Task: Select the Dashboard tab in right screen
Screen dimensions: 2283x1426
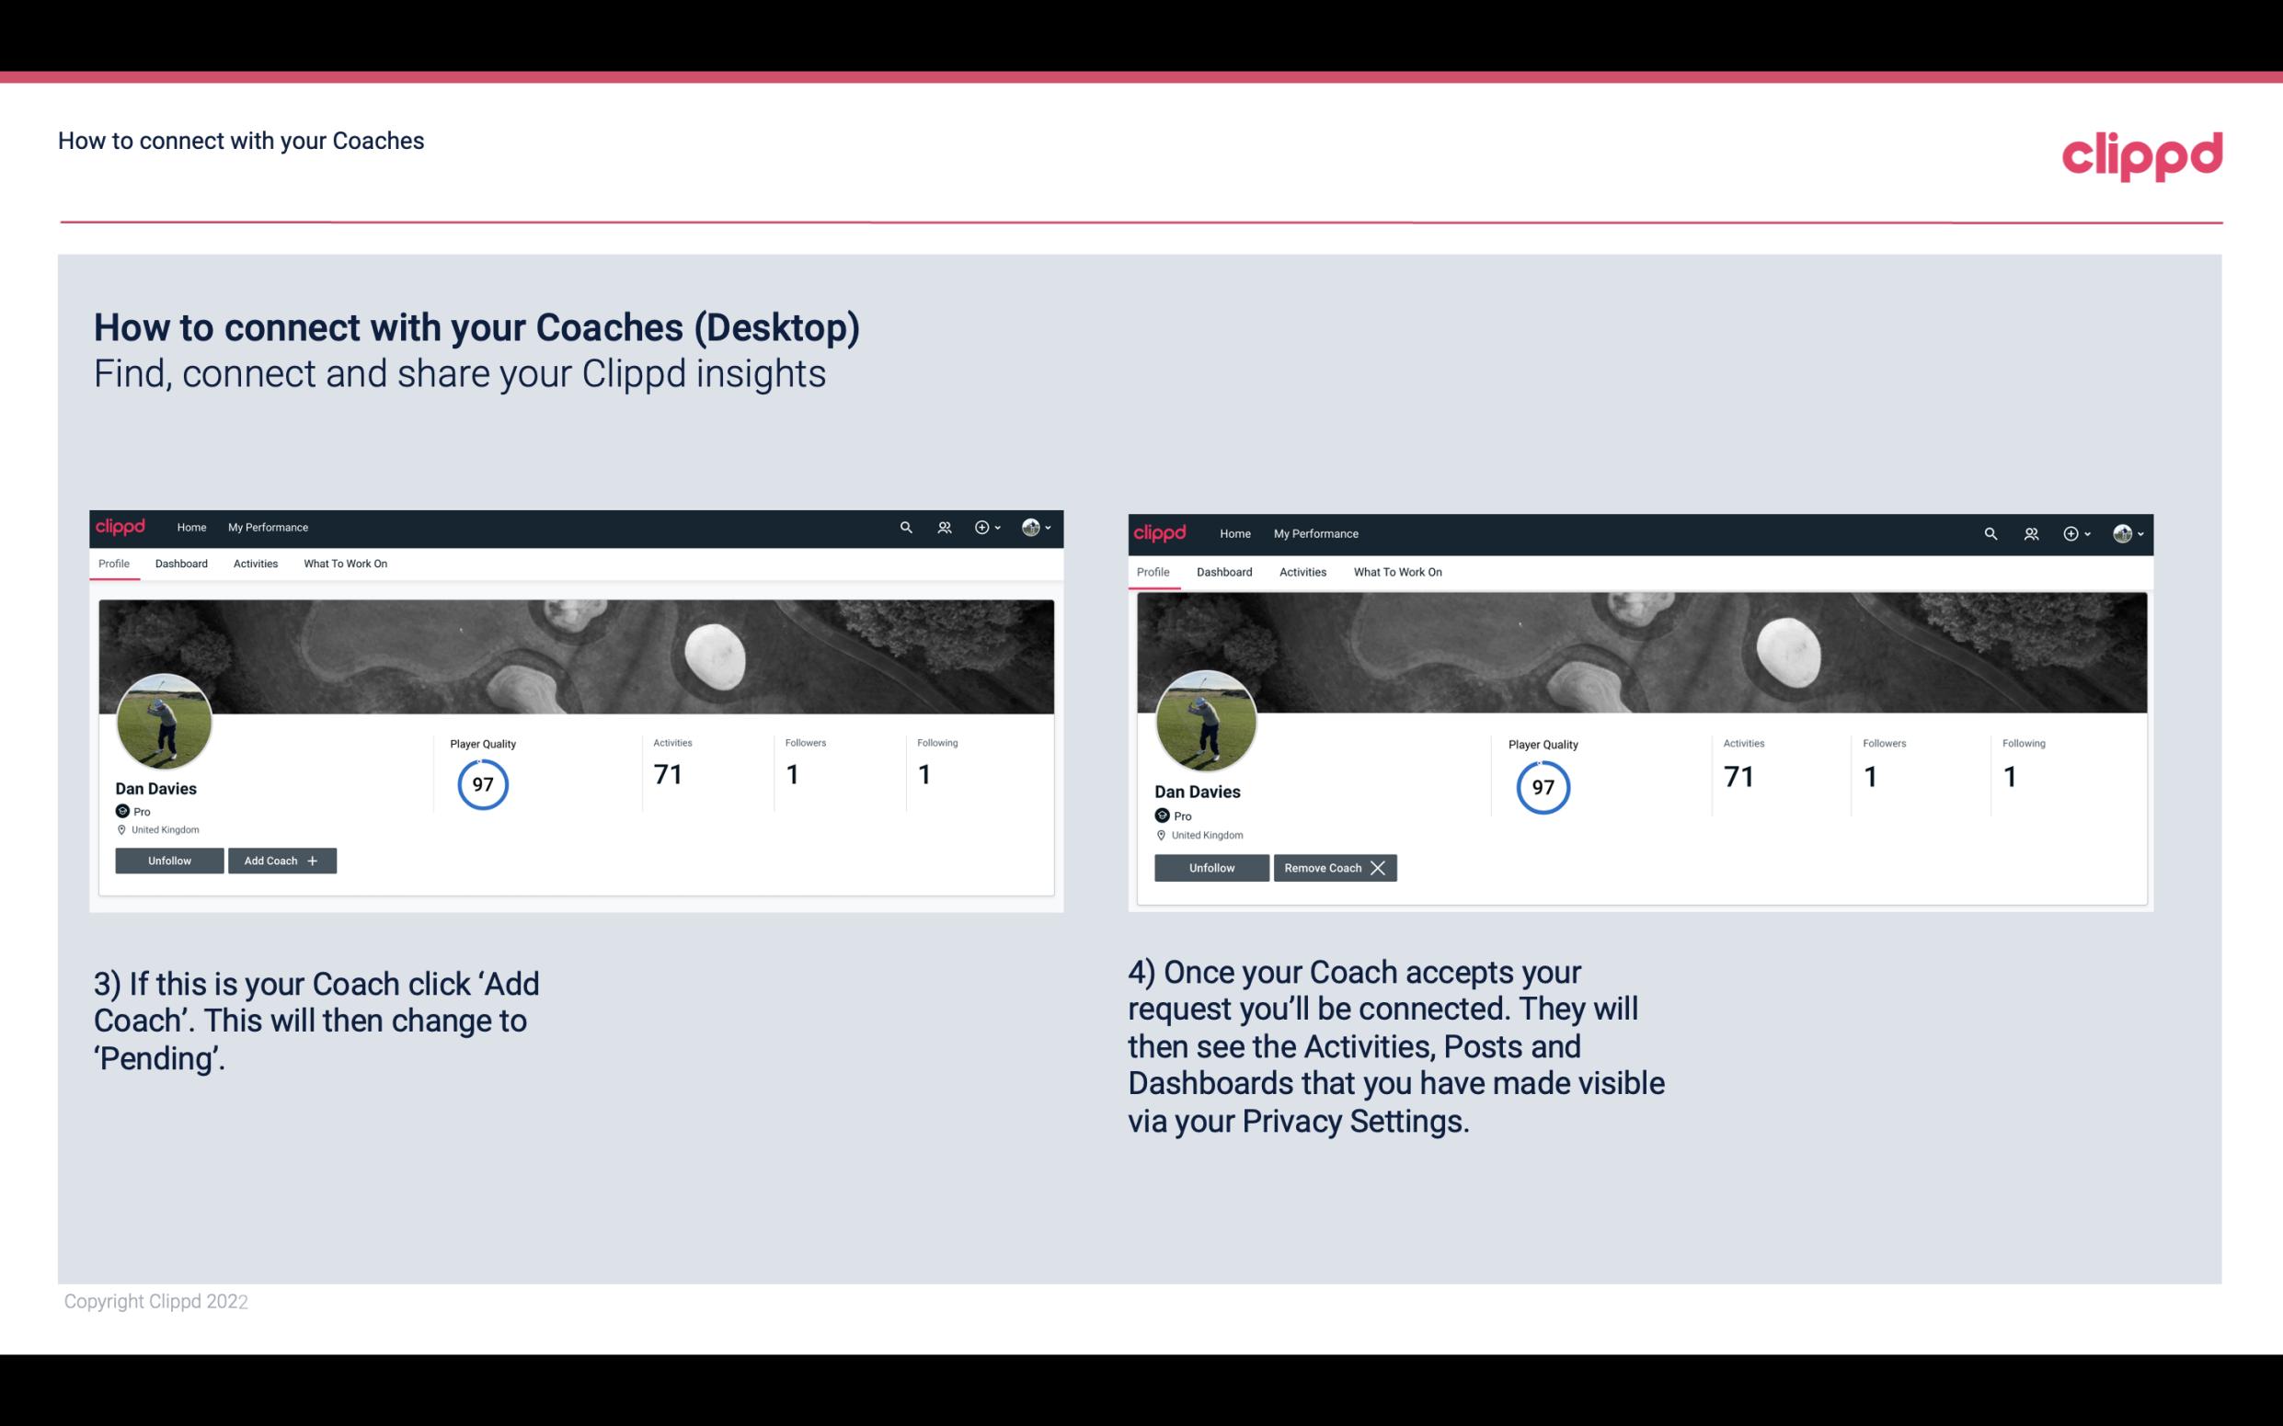Action: pos(1224,570)
